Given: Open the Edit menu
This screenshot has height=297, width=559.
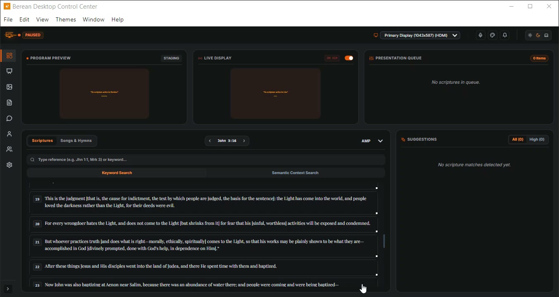Looking at the screenshot, I should click(24, 19).
